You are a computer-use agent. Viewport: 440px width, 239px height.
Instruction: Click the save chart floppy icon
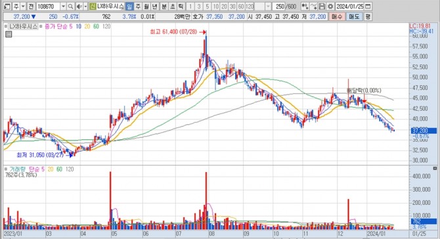(x=322, y=7)
